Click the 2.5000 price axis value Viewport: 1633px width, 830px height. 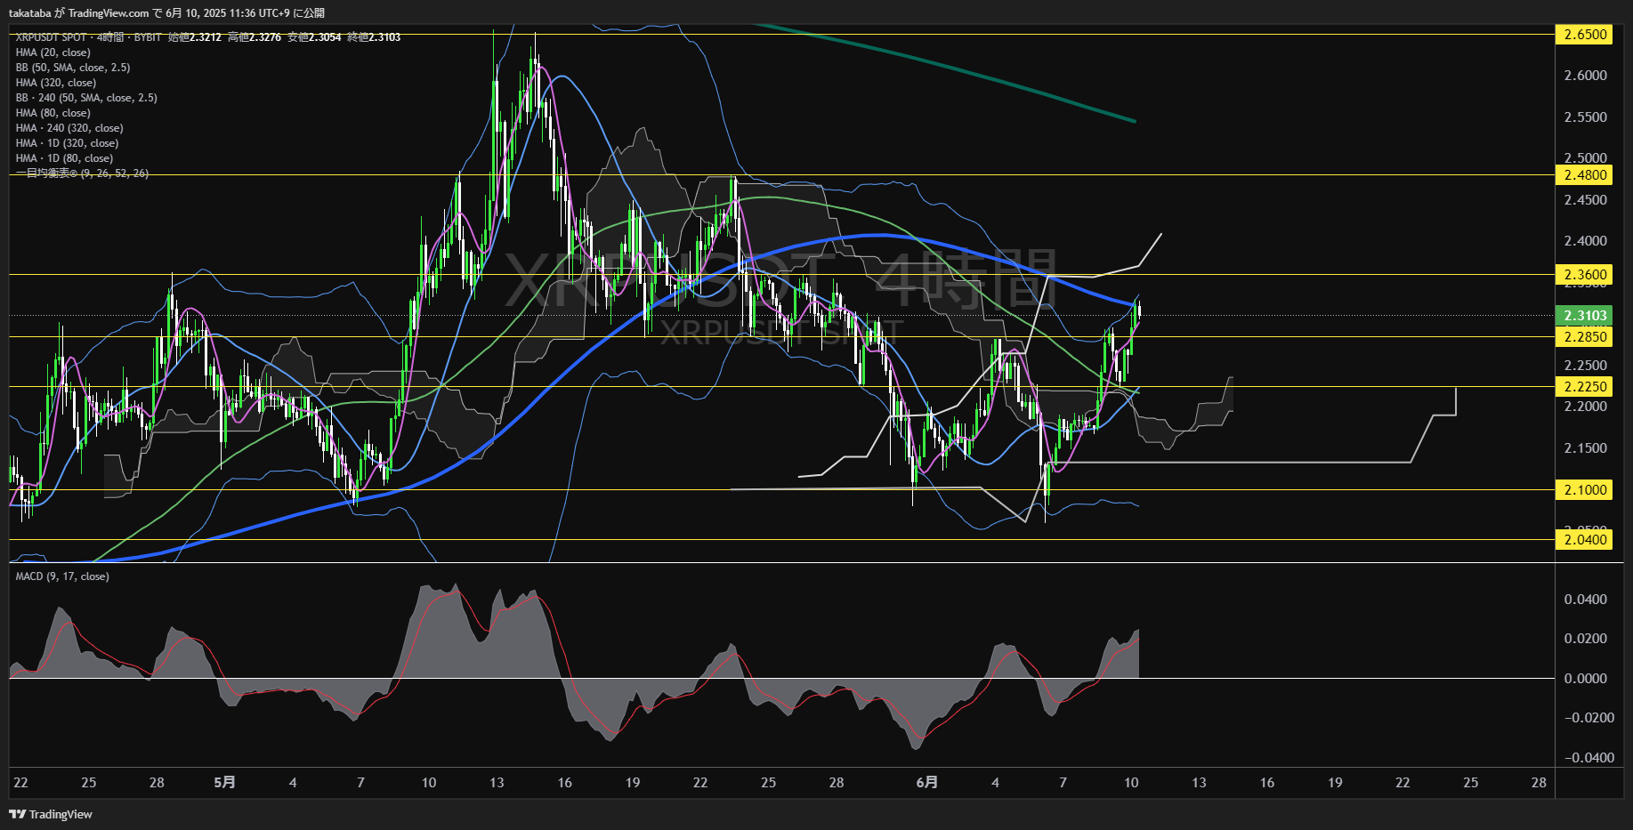coord(1586,158)
